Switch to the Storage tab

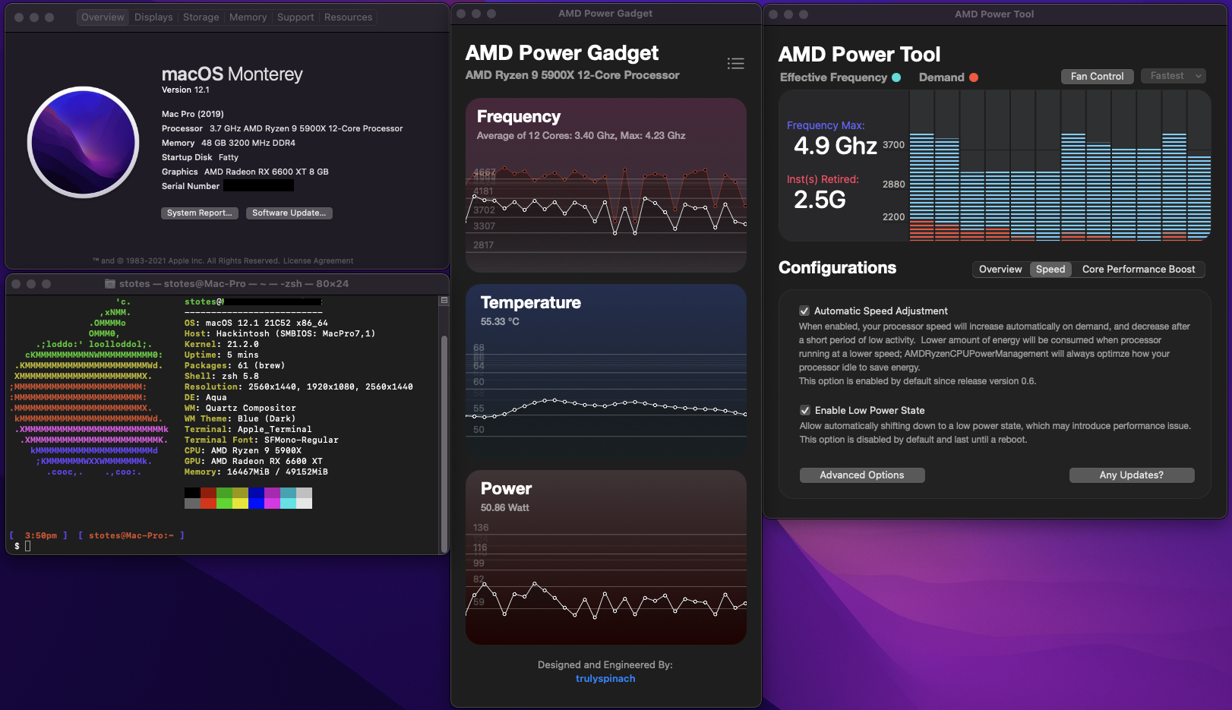point(201,17)
